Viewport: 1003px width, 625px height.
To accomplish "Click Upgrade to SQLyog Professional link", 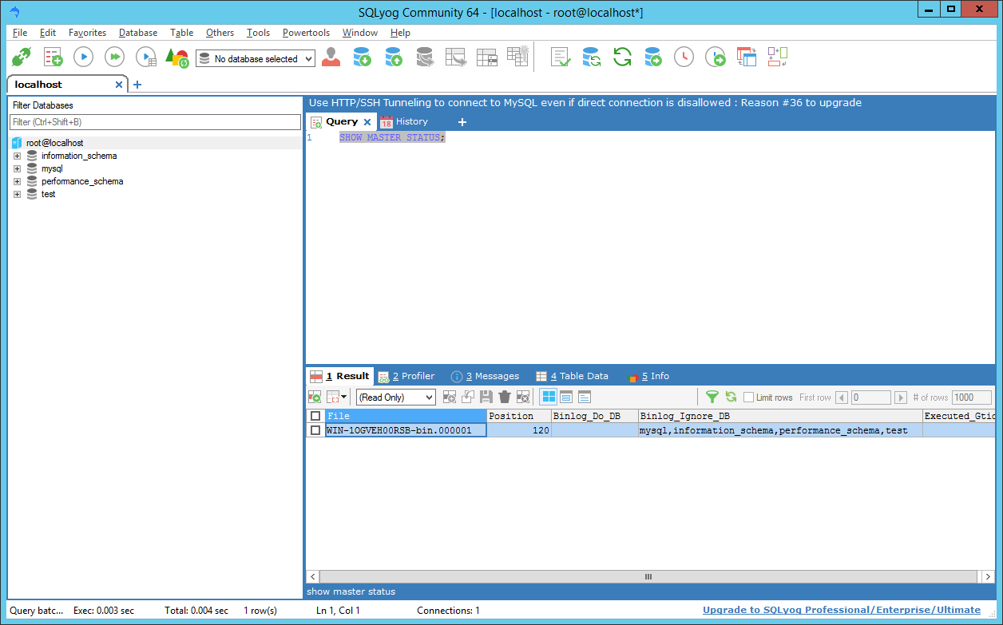I will [x=842, y=611].
